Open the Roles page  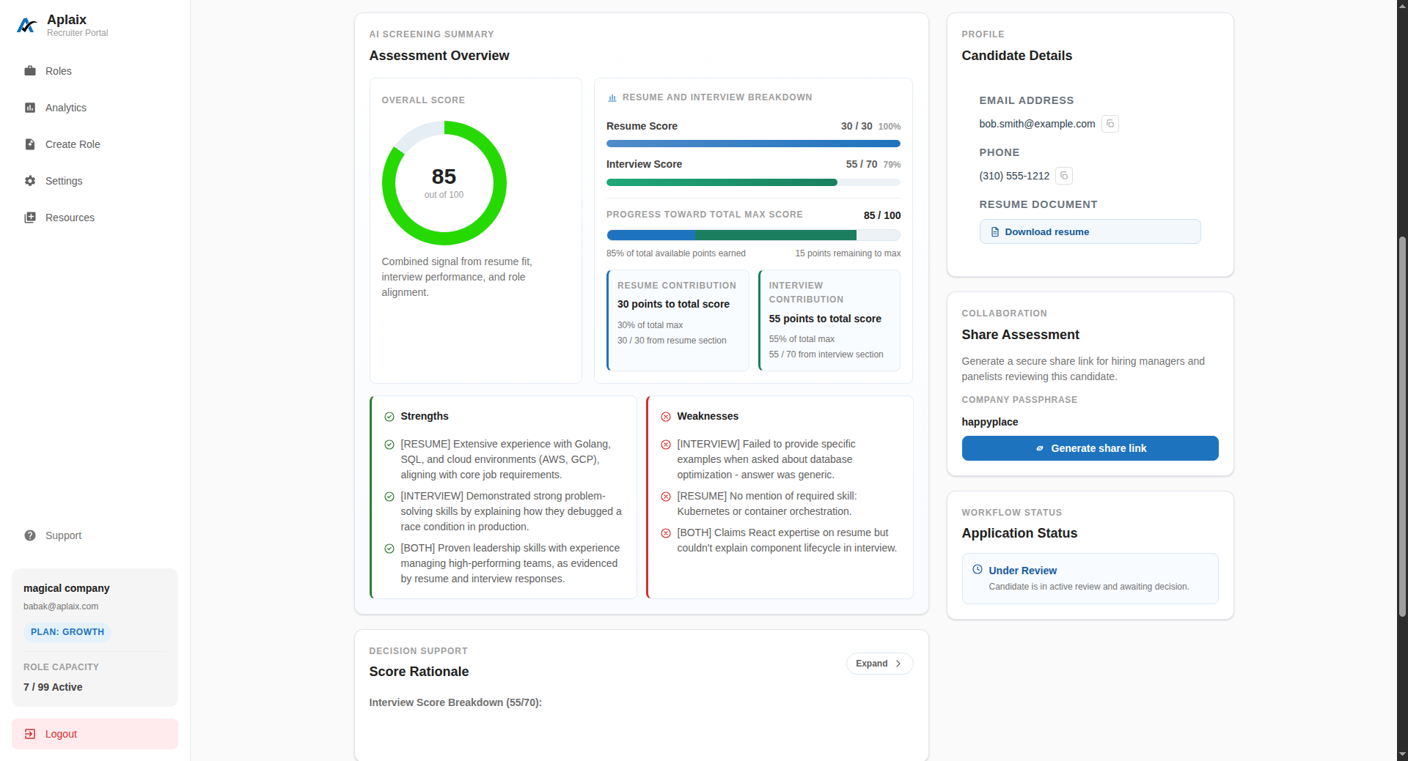coord(95,71)
